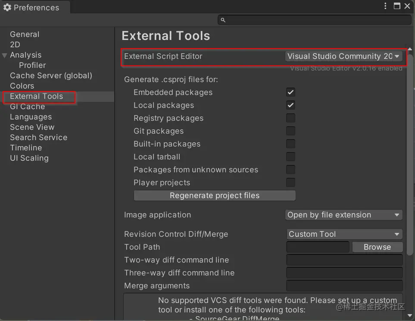Open the Revision Control Diff/Merge Custom Tool dropdown
Viewport: 415px width, 321px height.
point(344,234)
